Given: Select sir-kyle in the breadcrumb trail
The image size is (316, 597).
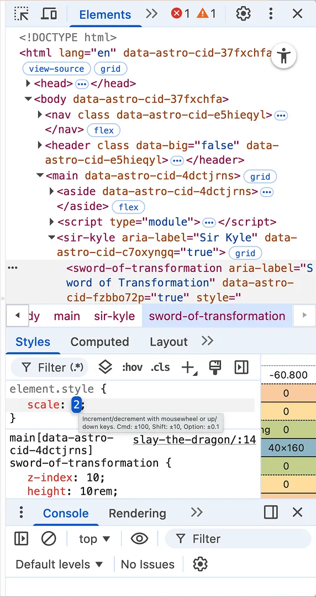Looking at the screenshot, I should 114,316.
